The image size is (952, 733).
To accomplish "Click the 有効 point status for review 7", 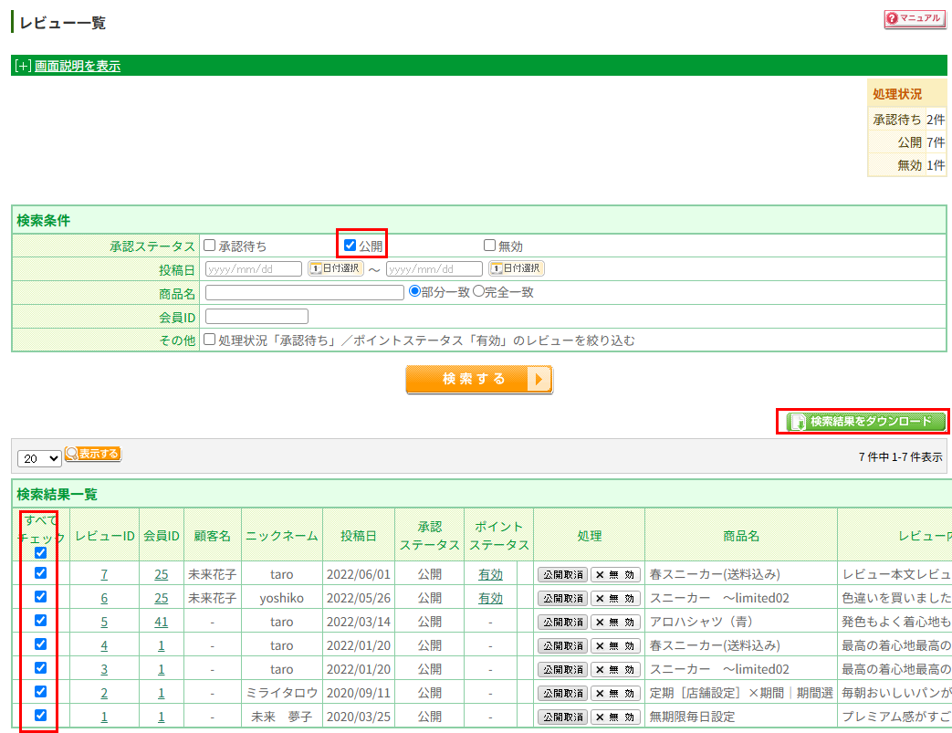I will [x=490, y=574].
